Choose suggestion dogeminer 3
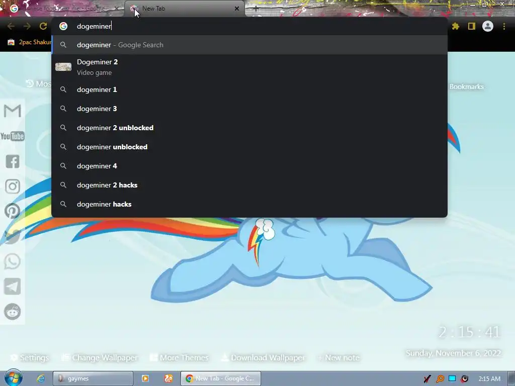 249,109
